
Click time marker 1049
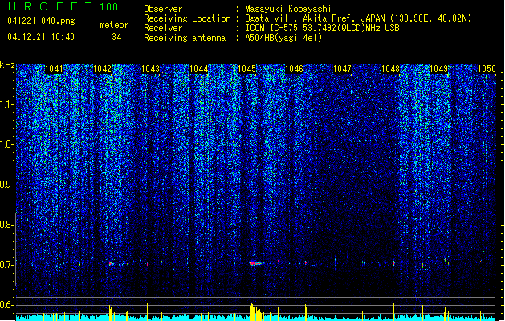tap(438, 69)
